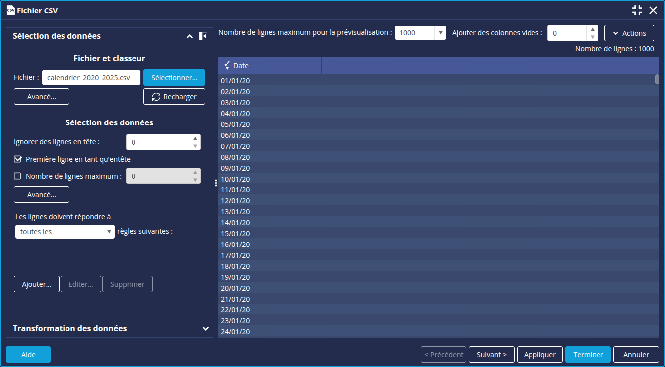
Task: Click the Date column header
Action: pos(269,66)
